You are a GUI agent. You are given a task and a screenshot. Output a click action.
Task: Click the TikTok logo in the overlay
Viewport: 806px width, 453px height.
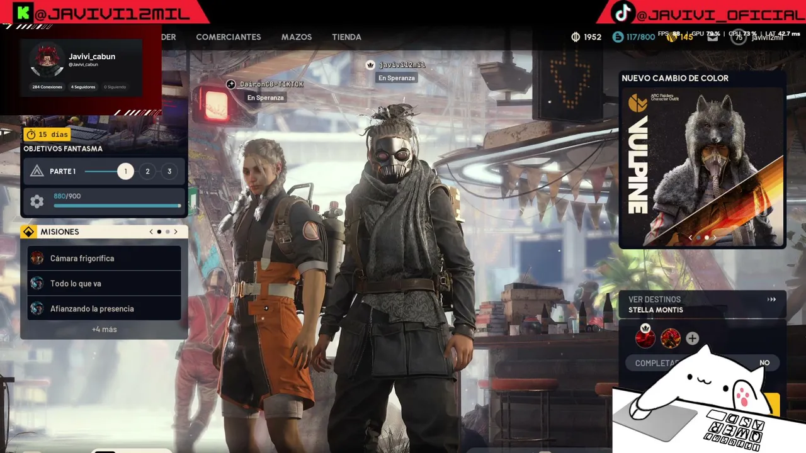click(x=623, y=13)
